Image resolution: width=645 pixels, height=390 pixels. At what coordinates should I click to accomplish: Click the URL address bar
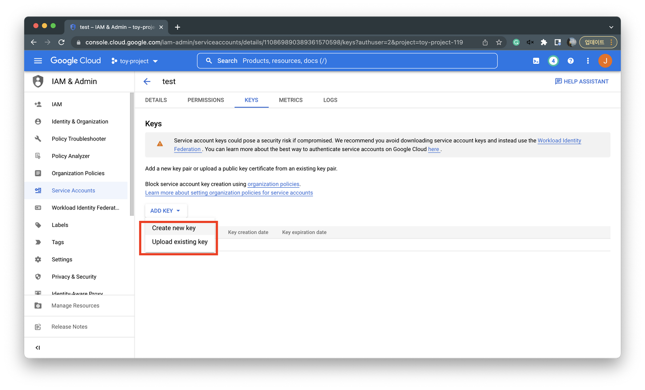coord(274,42)
